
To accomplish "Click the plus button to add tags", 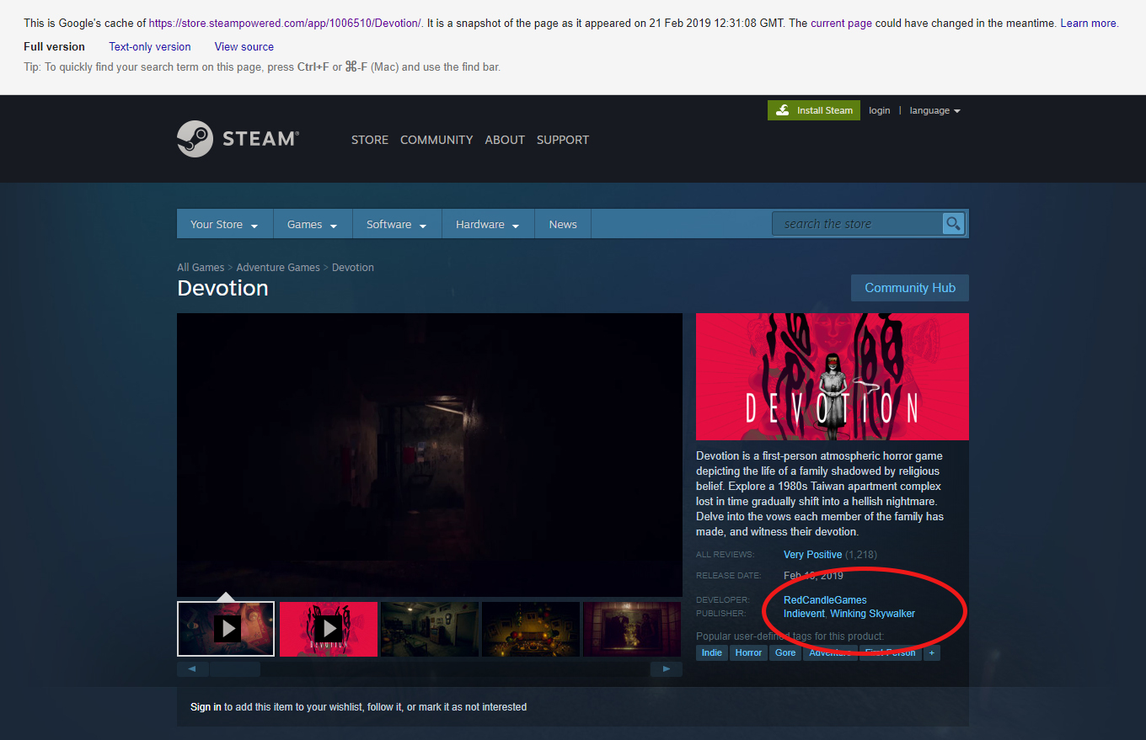I will (931, 653).
